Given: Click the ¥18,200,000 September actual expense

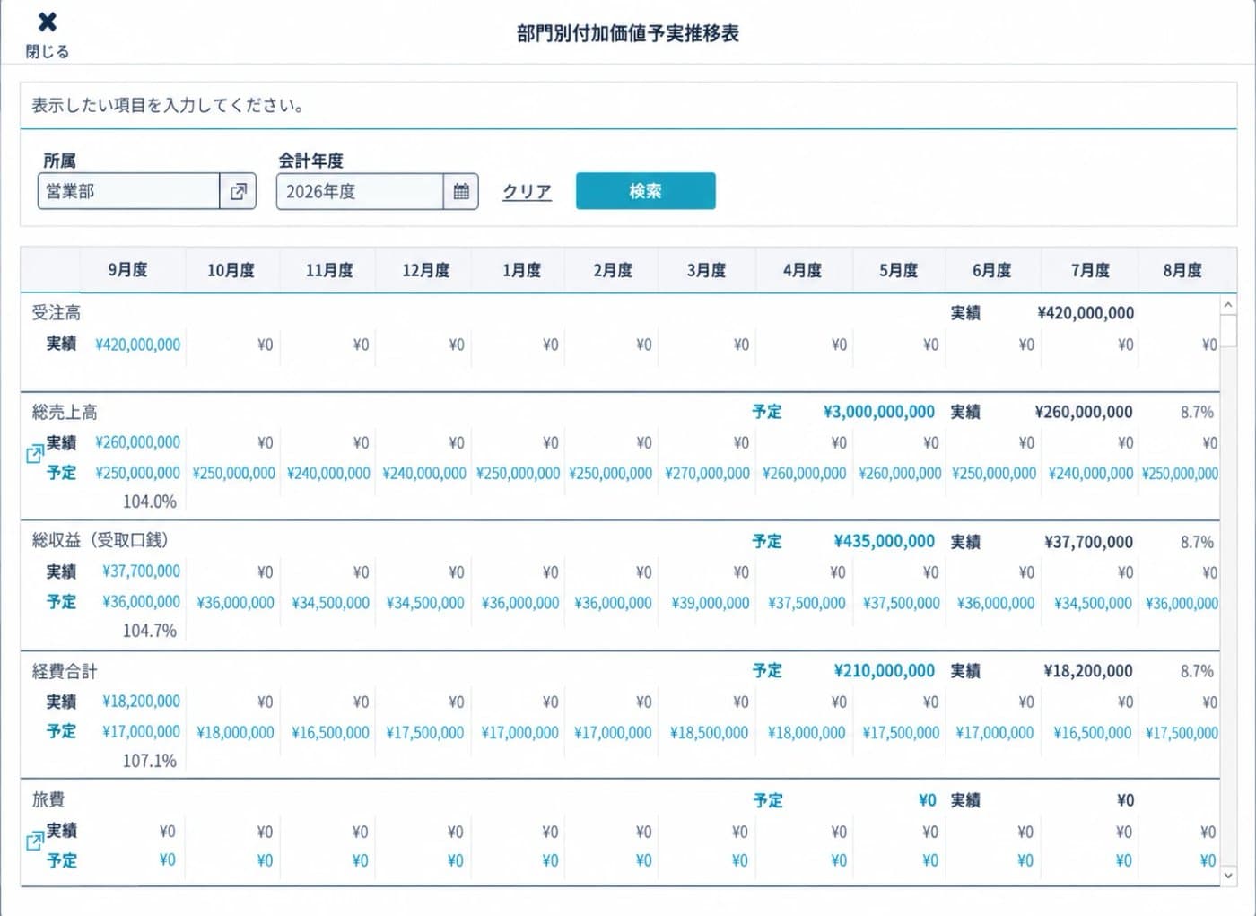Looking at the screenshot, I should point(141,702).
